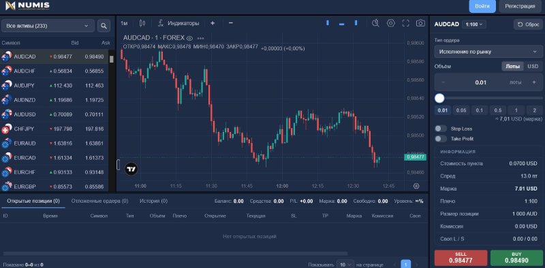The image size is (545, 268).
Task: Select the 0.5 lot preset
Action: pos(498,110)
